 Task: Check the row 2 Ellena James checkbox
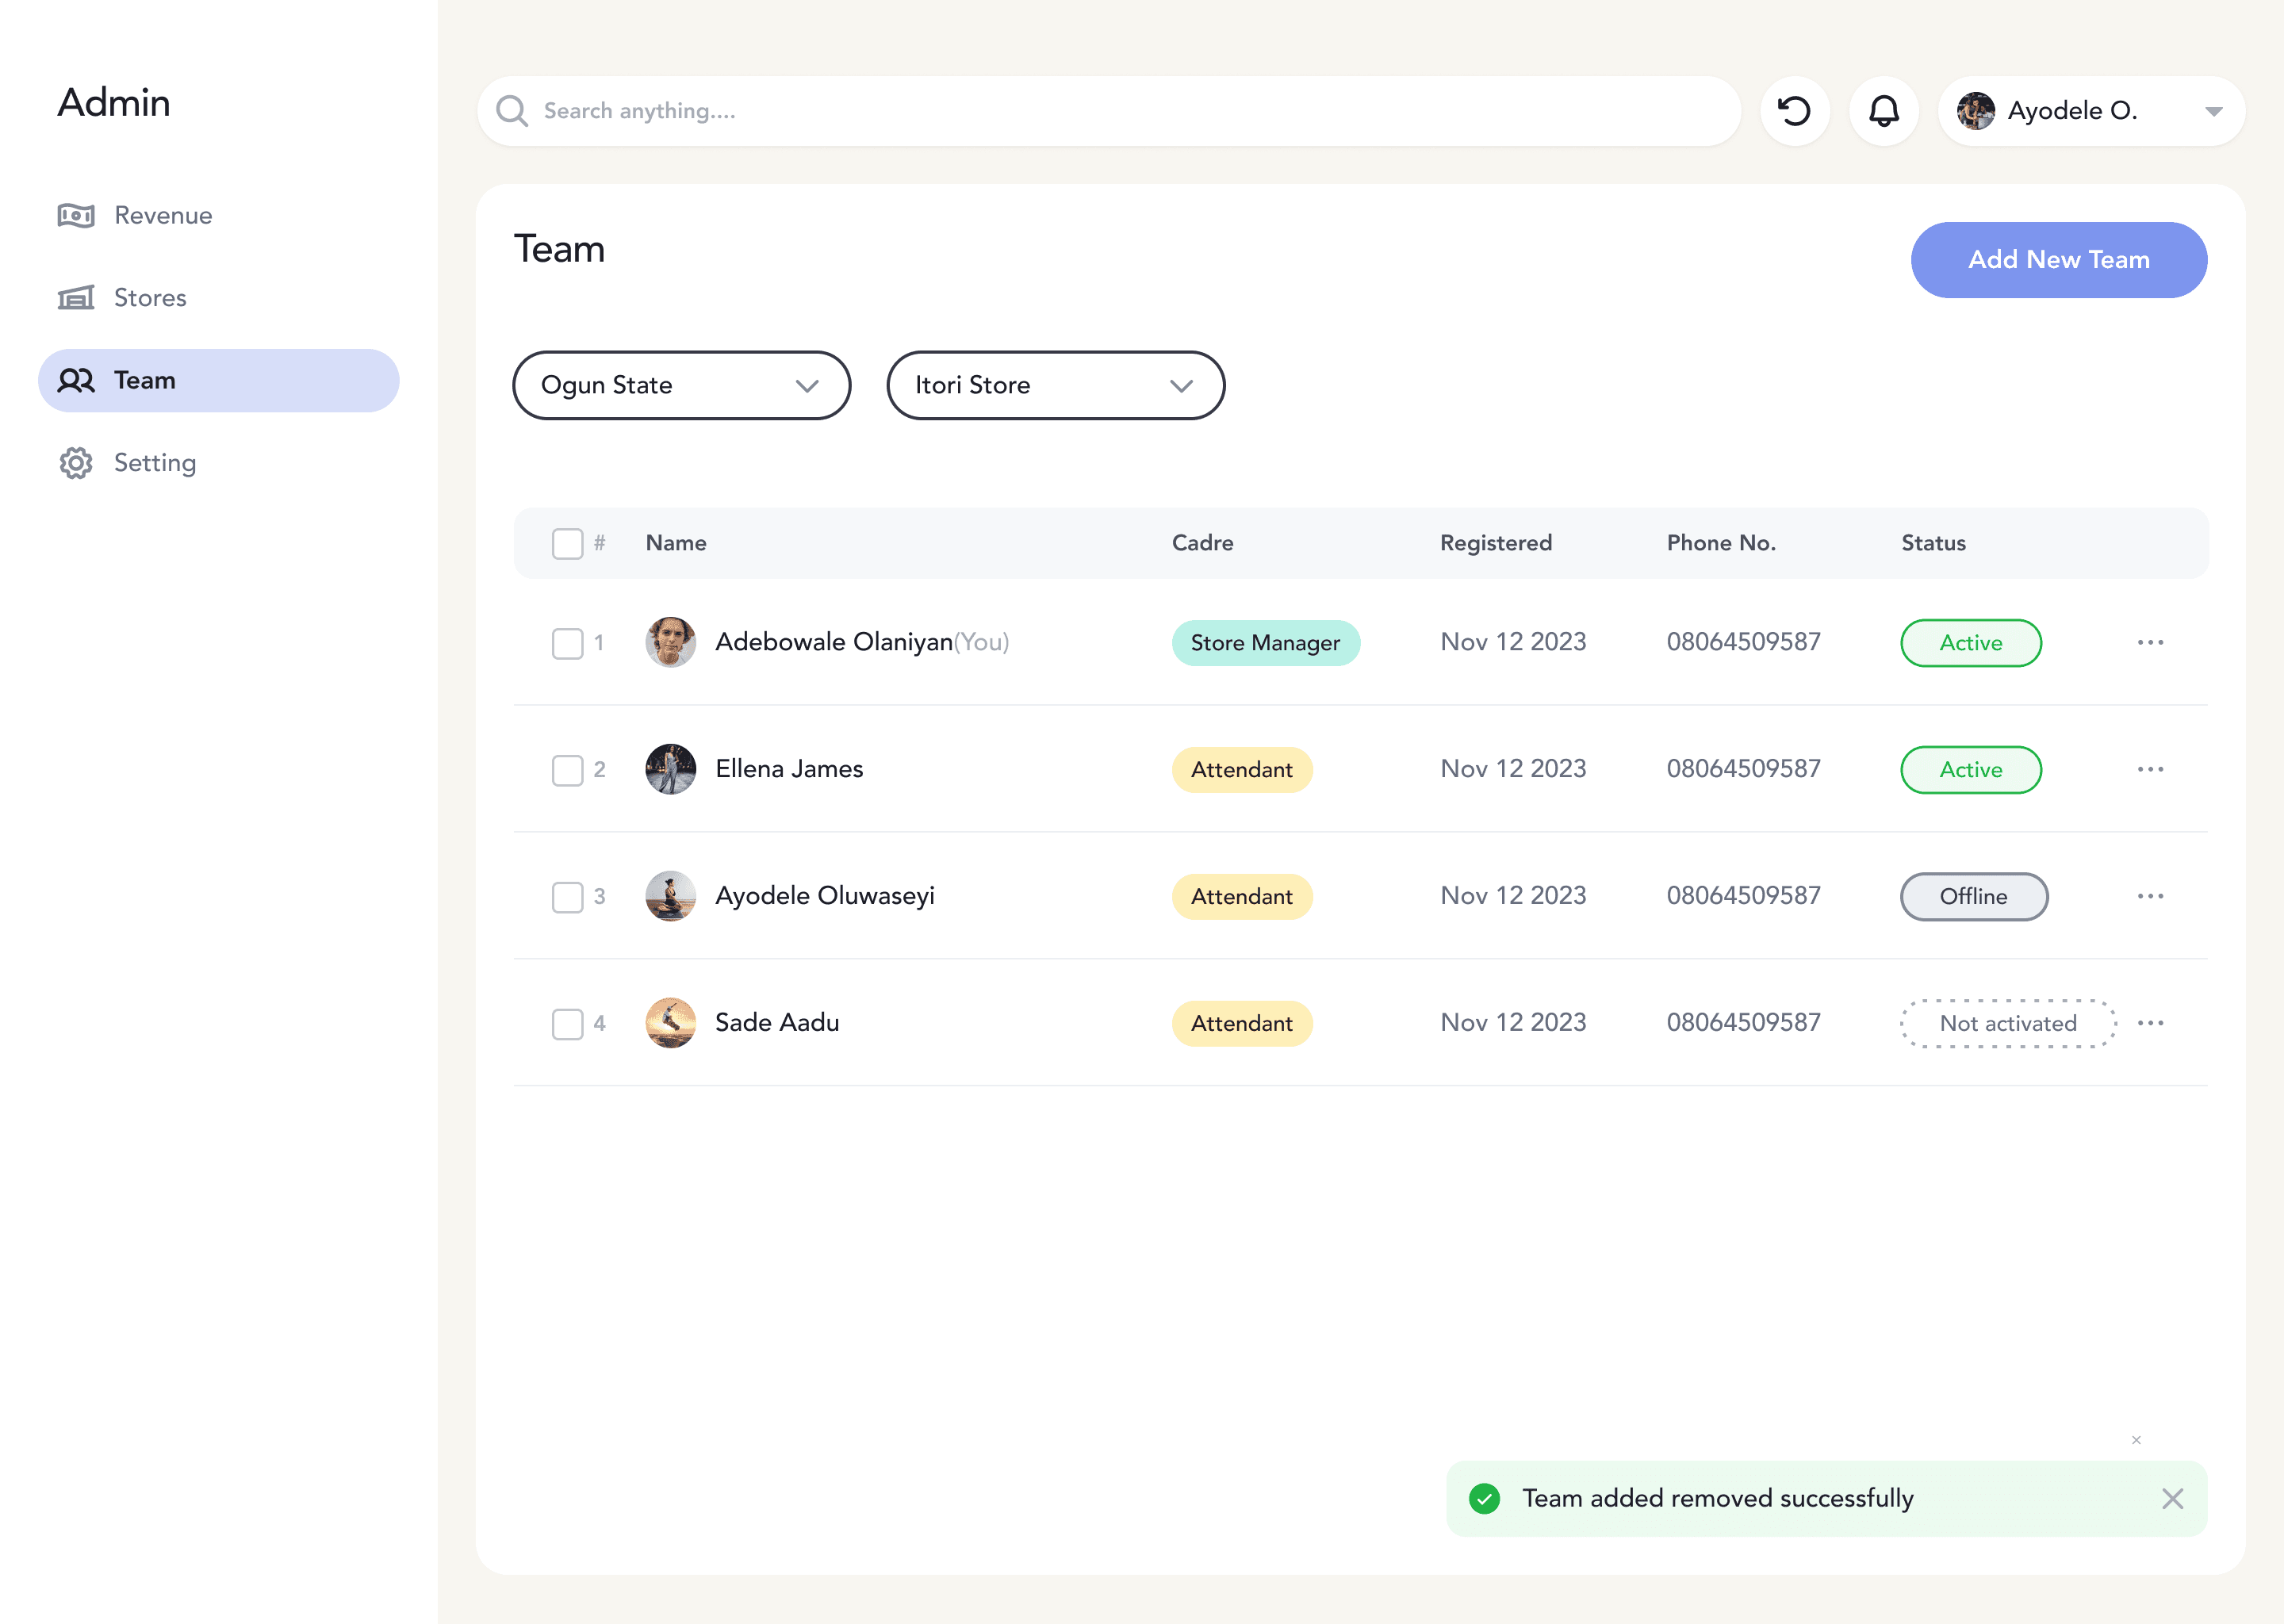(567, 769)
